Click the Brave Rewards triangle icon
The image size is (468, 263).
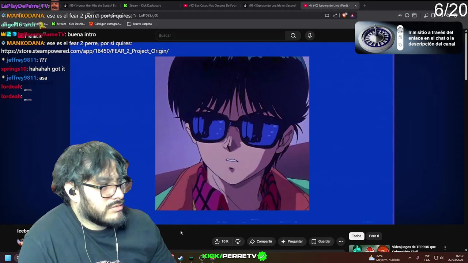click(x=352, y=15)
